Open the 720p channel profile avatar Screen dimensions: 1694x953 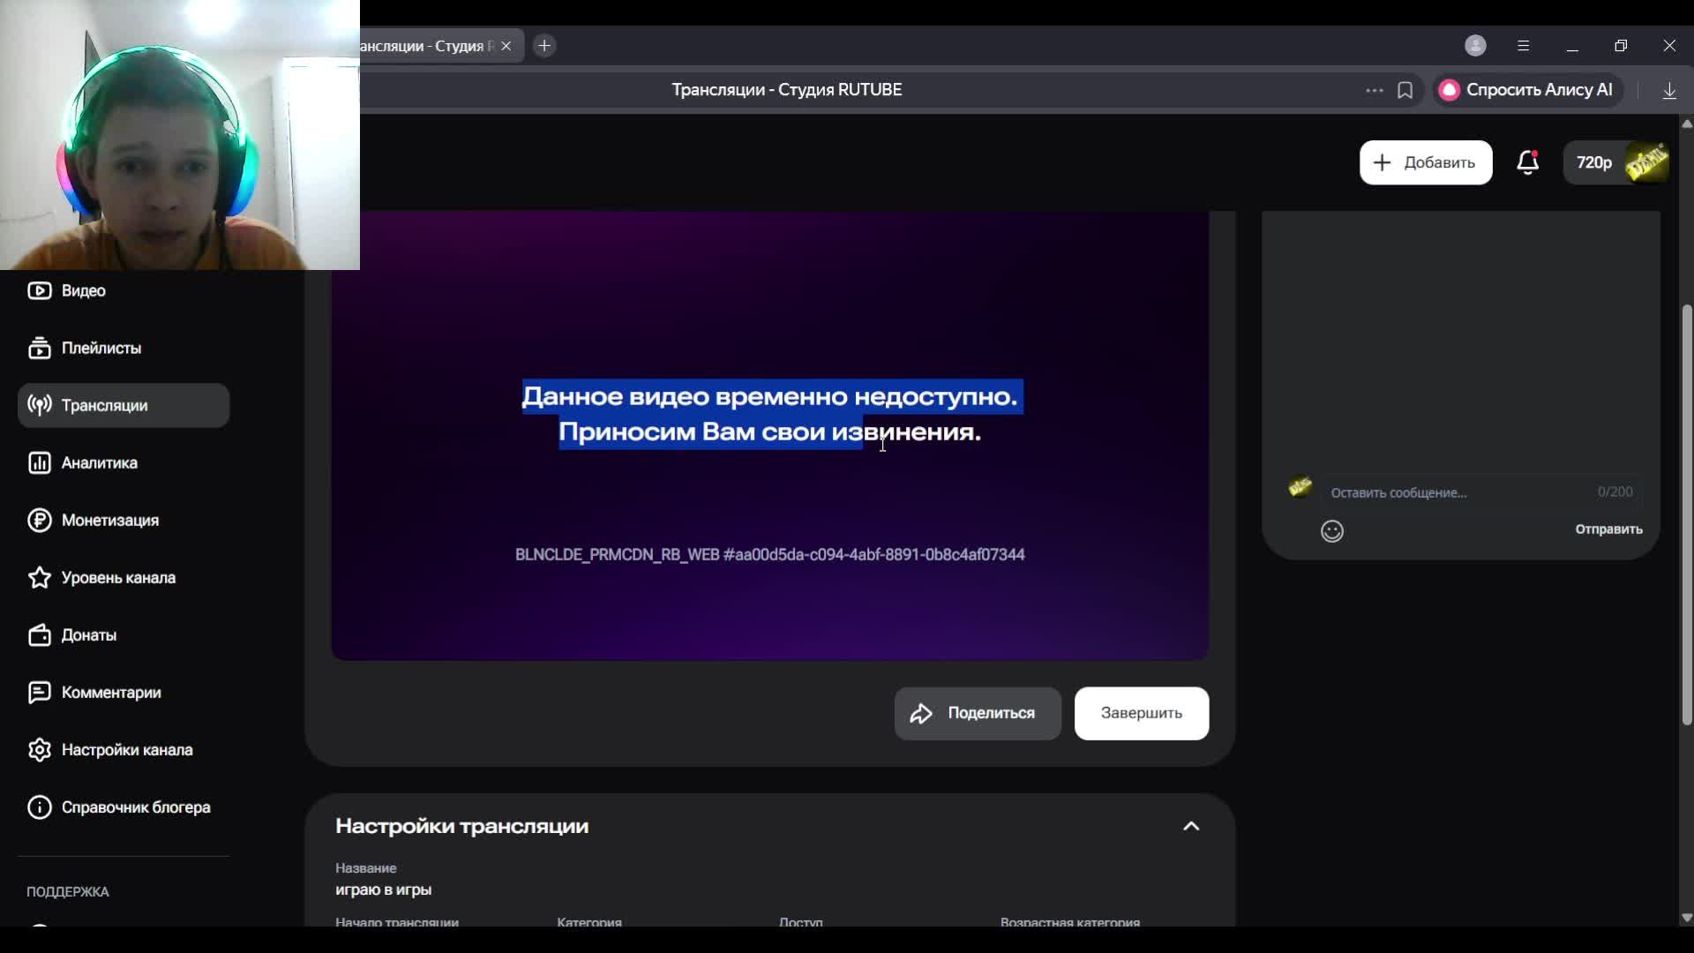click(x=1646, y=162)
